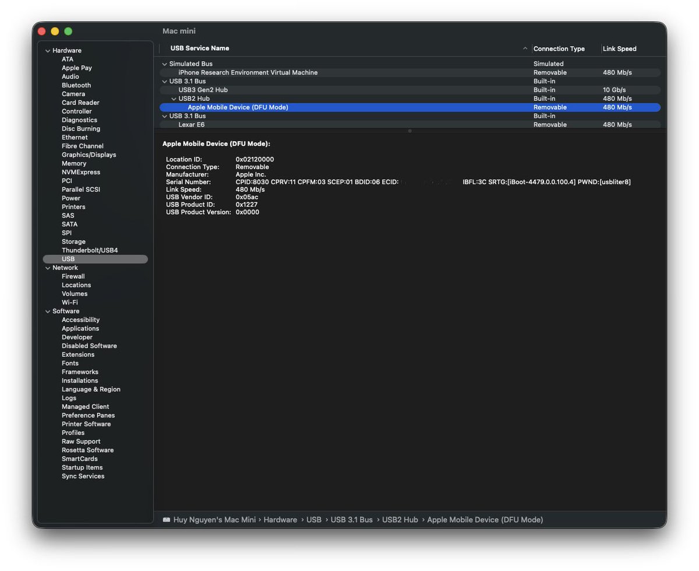699x571 pixels.
Task: Collapse the Network section in the sidebar
Action: (x=48, y=268)
